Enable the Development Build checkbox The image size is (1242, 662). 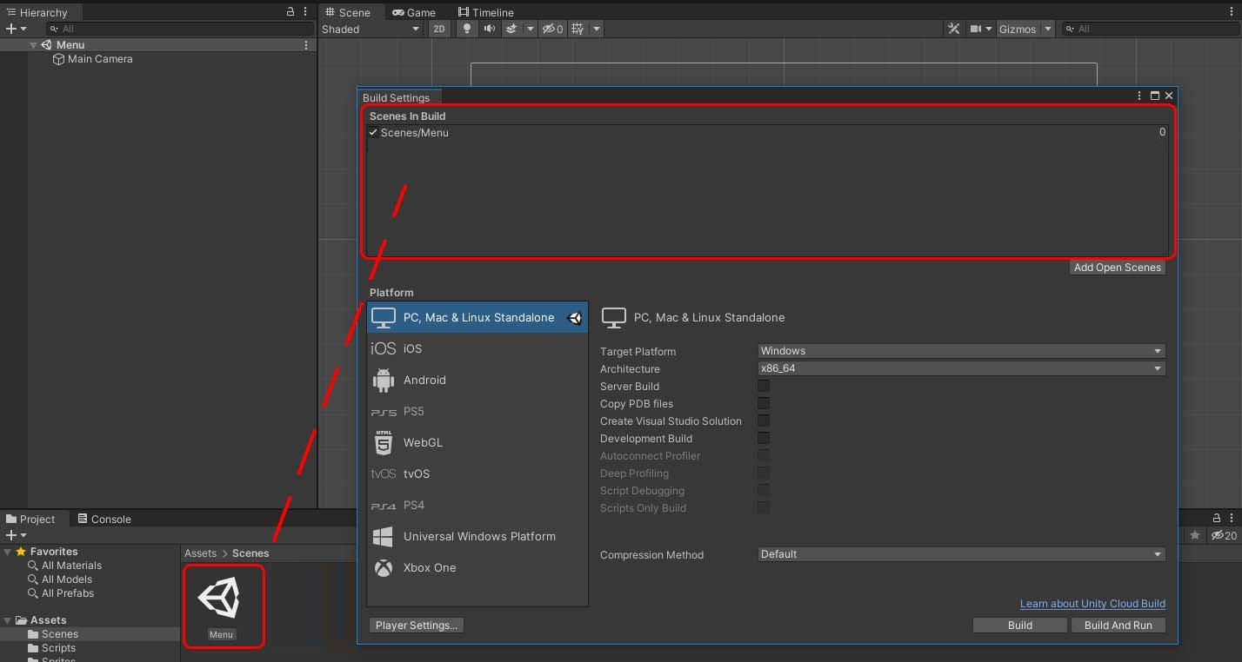tap(764, 438)
